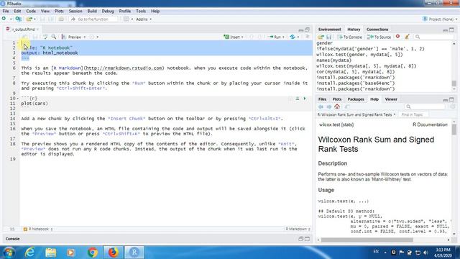This screenshot has height=259, width=460.
Task: Open the R Notebook section navigator
Action: click(x=38, y=229)
